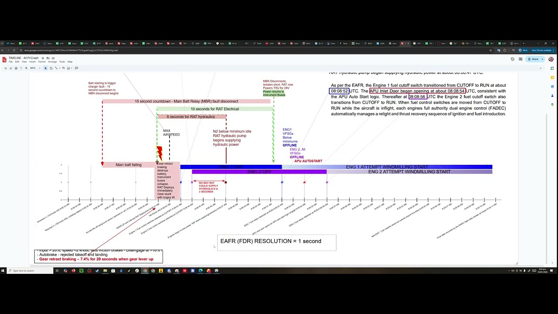Click the Google account avatar
Screen dimensions: 558x314
[x=551, y=59]
